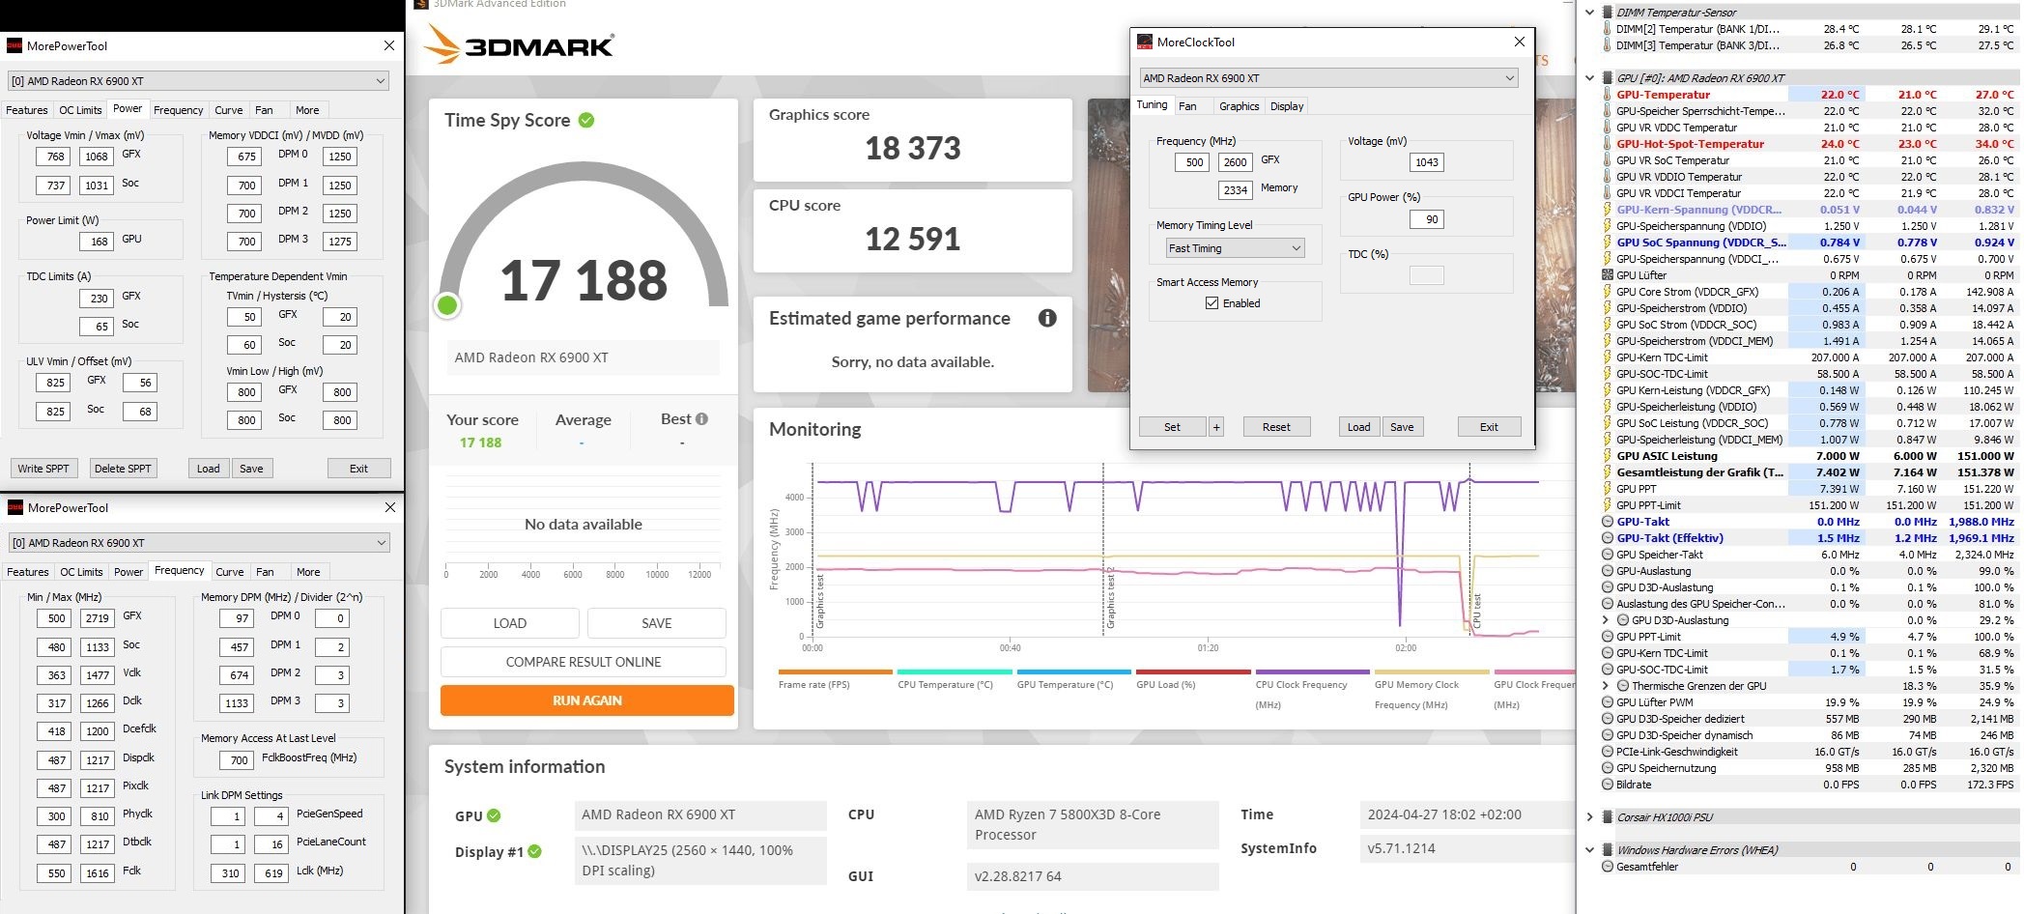Screen dimensions: 2024x914
Task: Click Write SPPT button
Action: click(x=43, y=469)
